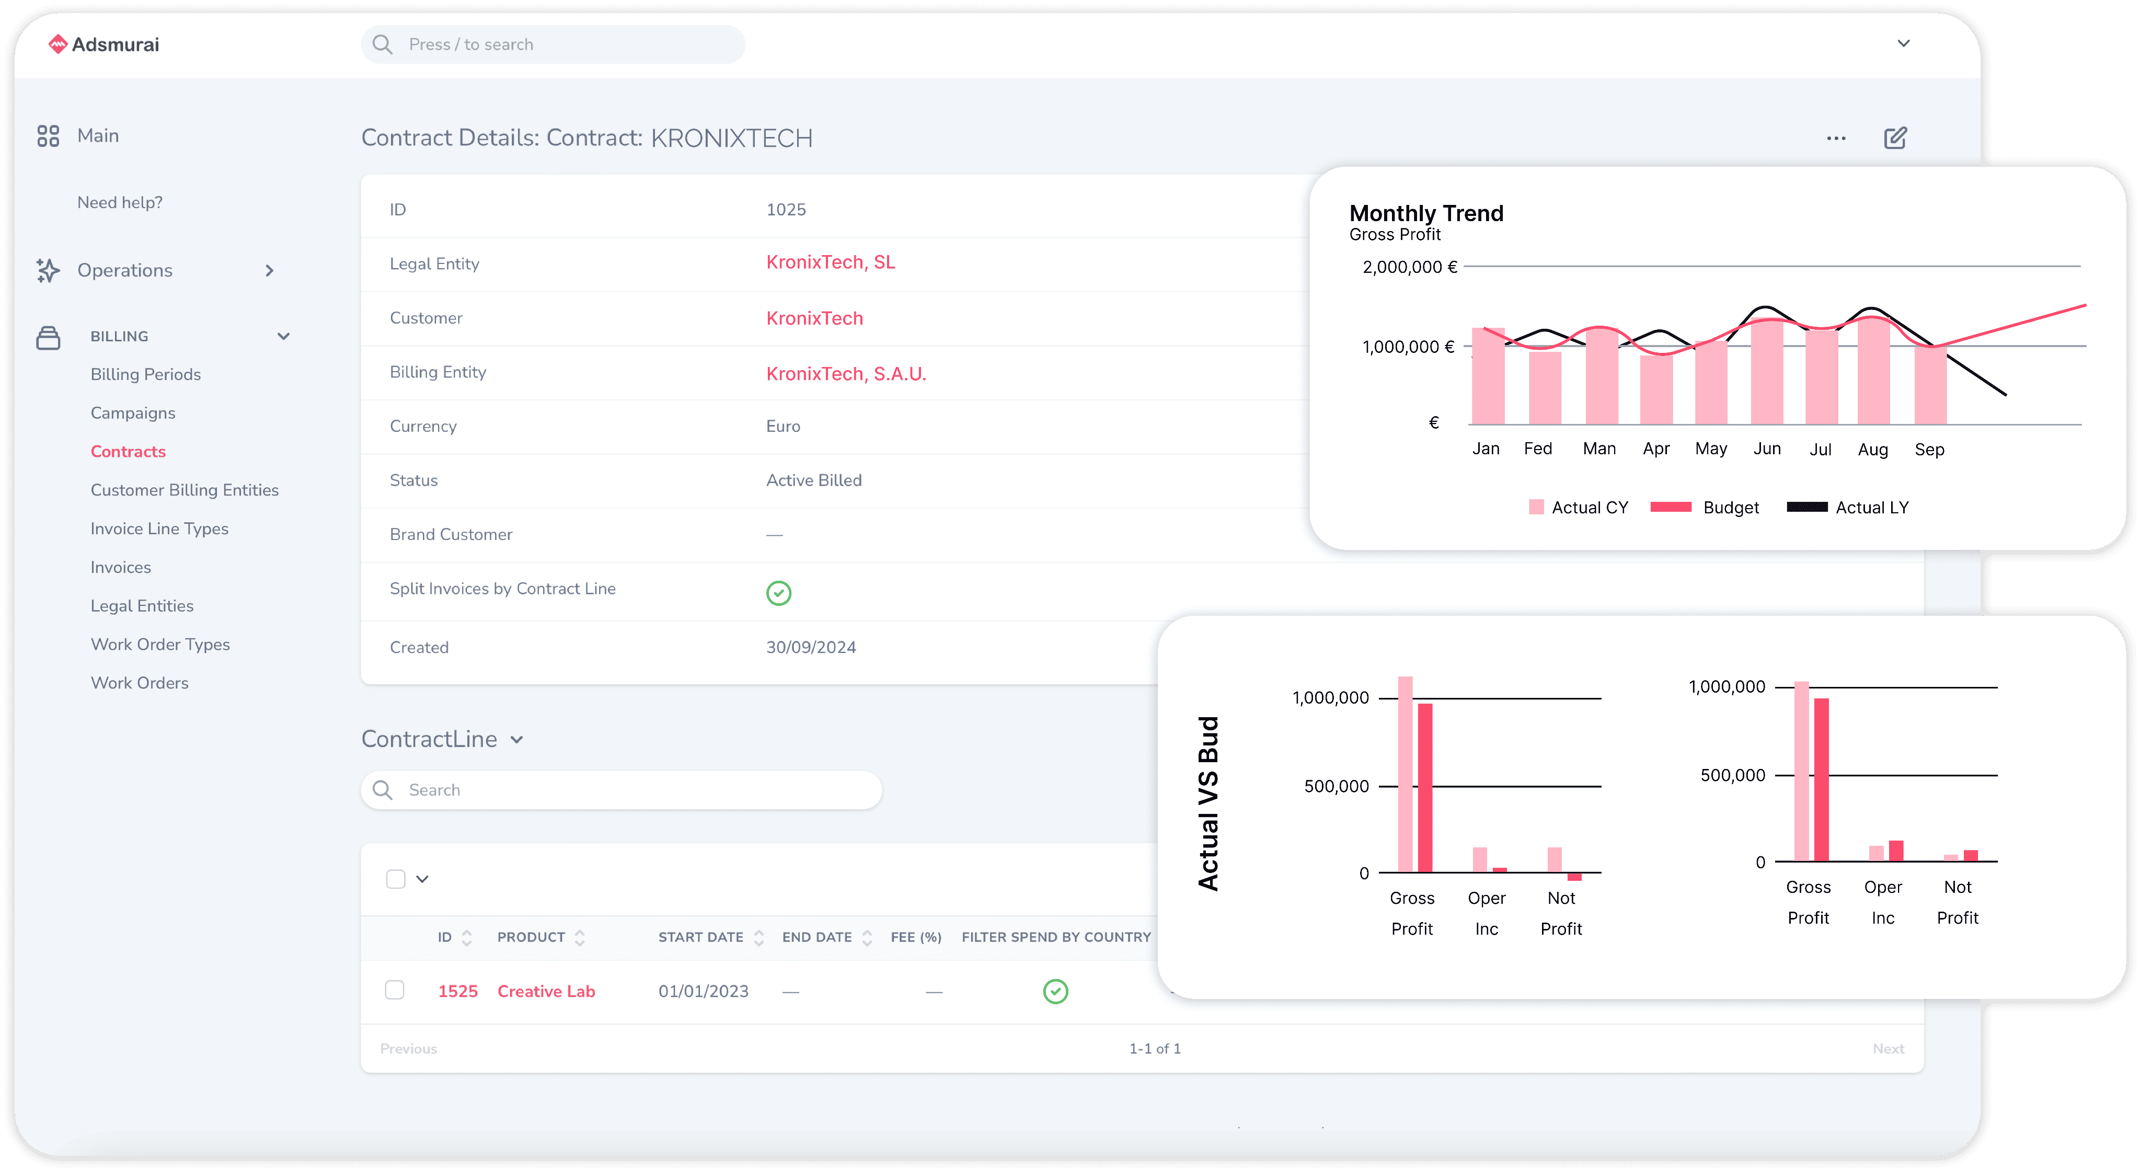Click the Next pagination button
2141x1172 pixels.
click(1889, 1049)
